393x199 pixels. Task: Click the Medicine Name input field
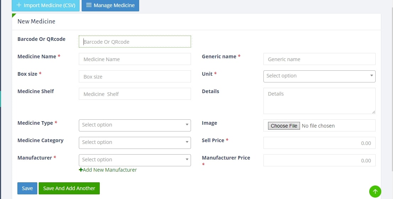pos(135,59)
